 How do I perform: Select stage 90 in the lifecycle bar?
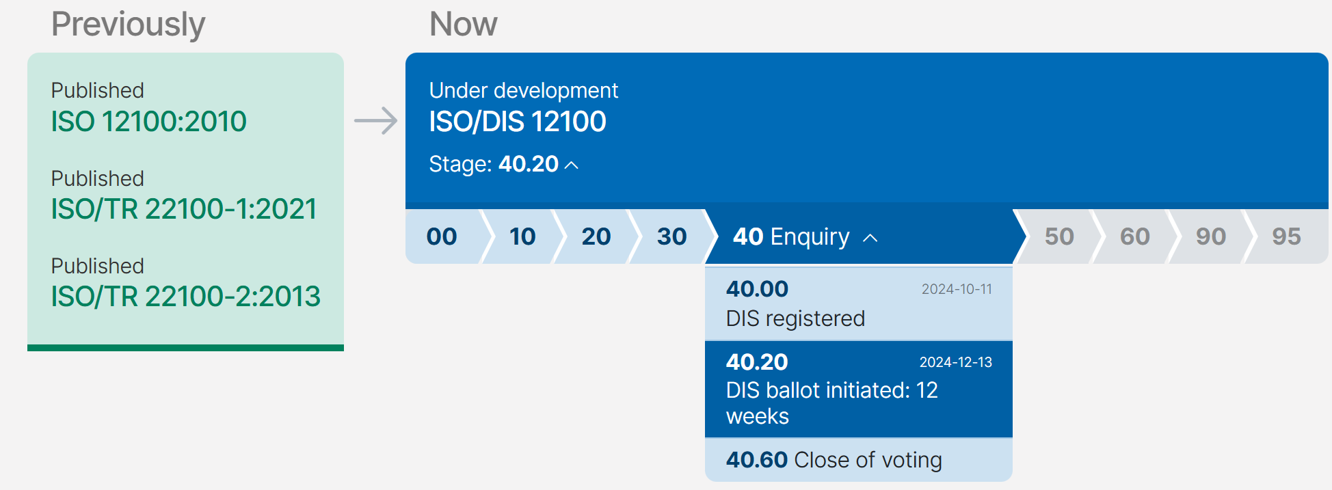(1211, 236)
